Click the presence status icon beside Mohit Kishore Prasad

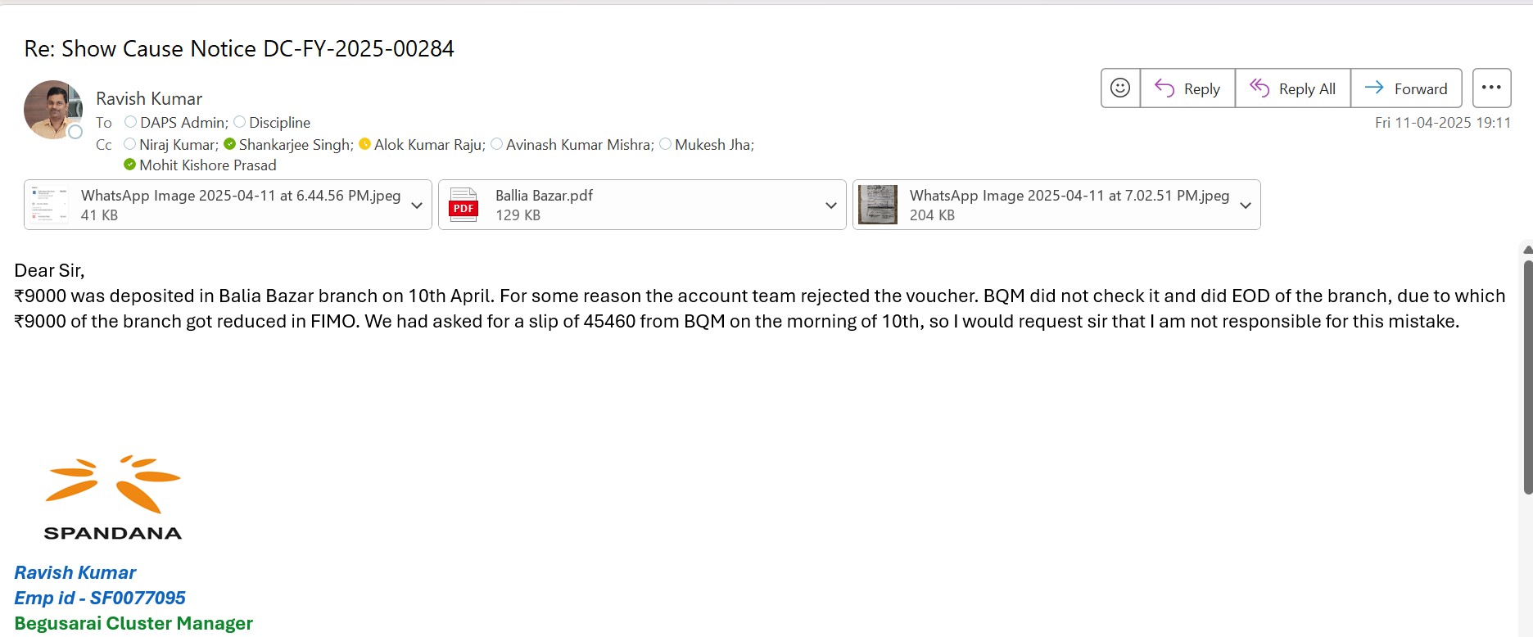(129, 165)
